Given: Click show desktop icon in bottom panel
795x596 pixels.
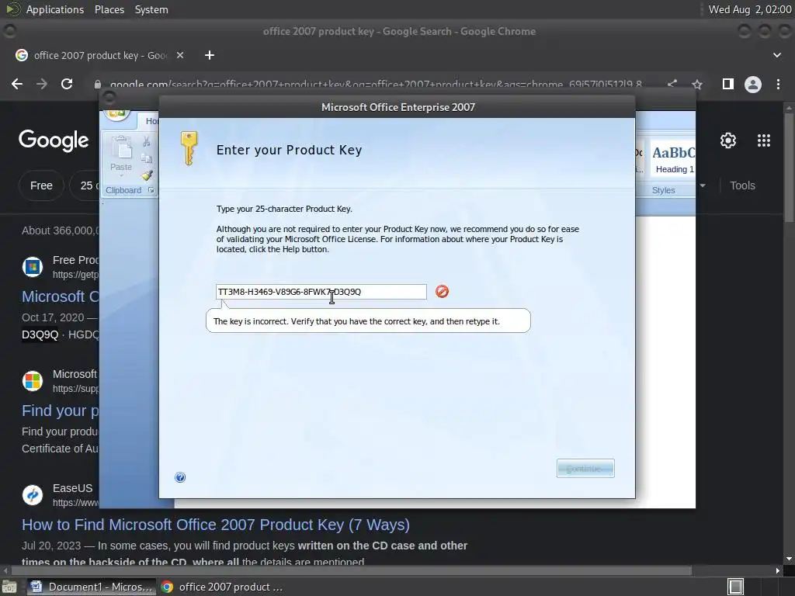Looking at the screenshot, I should point(9,587).
